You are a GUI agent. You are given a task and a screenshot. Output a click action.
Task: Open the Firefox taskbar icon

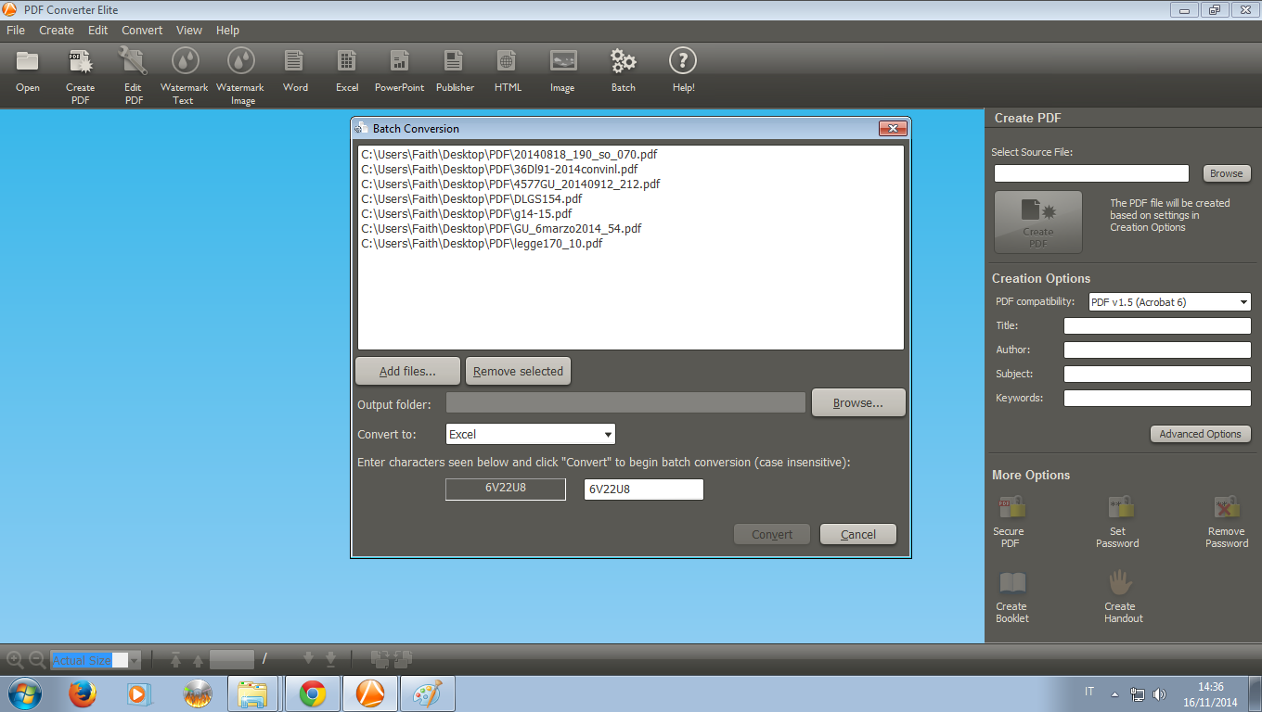tap(83, 693)
